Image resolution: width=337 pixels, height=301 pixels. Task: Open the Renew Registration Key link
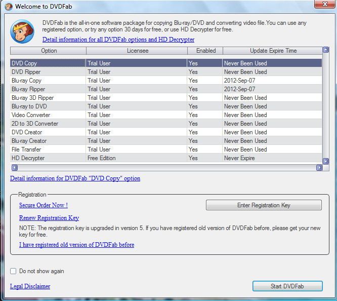(x=49, y=218)
